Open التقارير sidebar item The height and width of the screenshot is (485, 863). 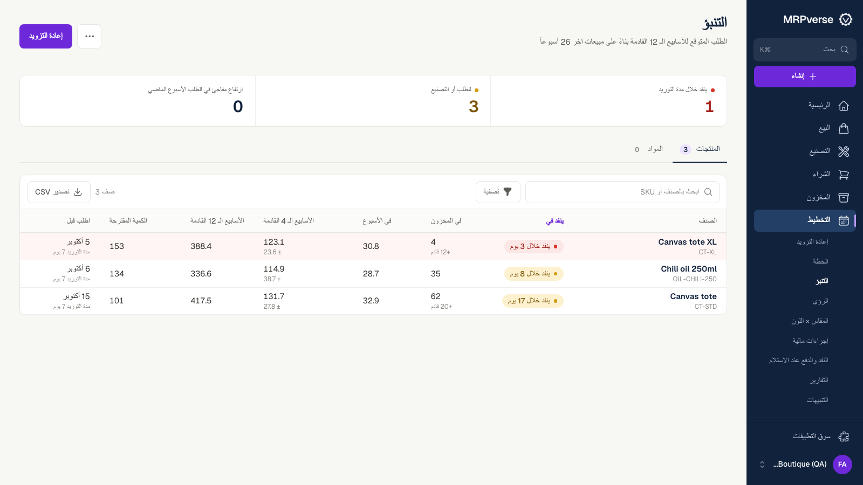pos(819,380)
